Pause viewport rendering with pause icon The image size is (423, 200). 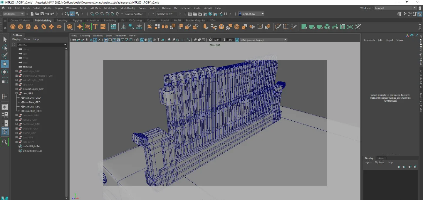(x=226, y=14)
